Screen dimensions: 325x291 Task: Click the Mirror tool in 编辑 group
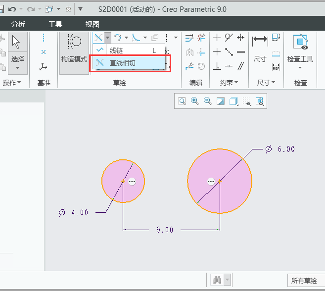(189, 52)
